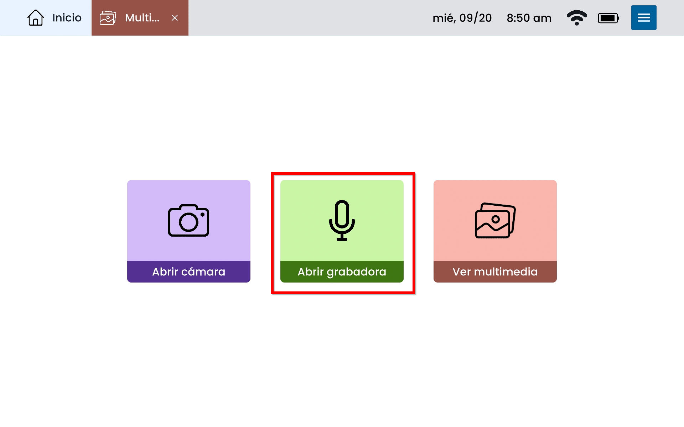Close the Multi... tab with the X
Image resolution: width=684 pixels, height=427 pixels.
click(x=175, y=18)
